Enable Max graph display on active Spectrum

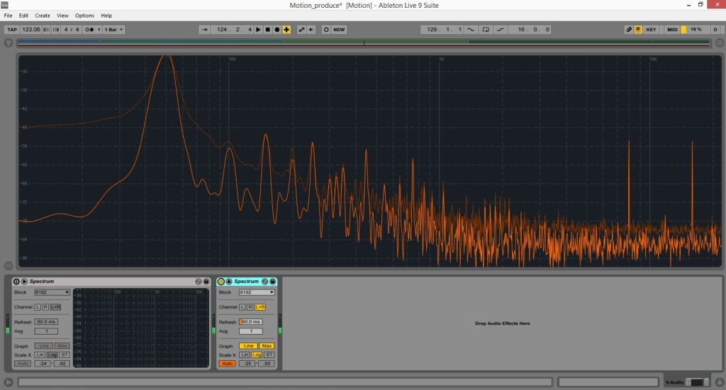(x=267, y=345)
